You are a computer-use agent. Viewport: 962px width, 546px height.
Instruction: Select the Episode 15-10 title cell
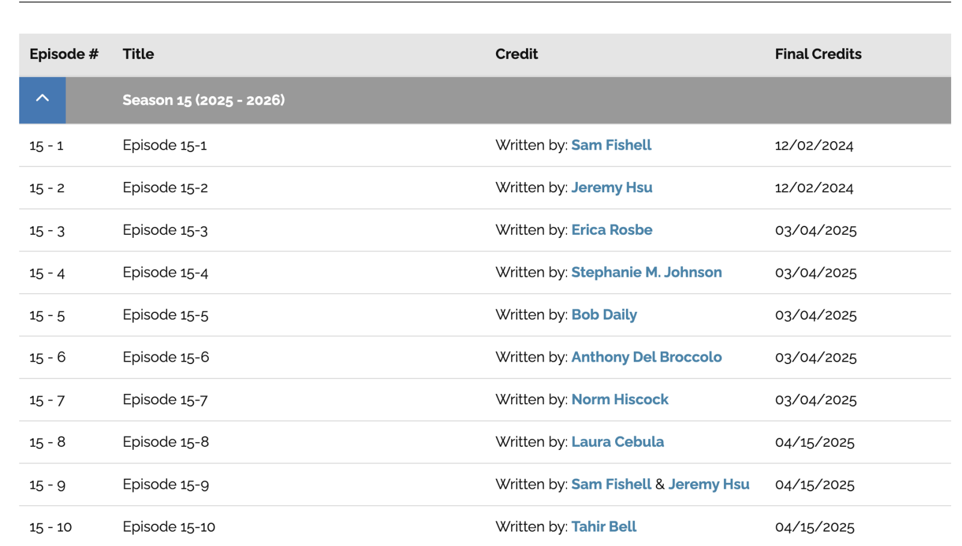coord(169,527)
